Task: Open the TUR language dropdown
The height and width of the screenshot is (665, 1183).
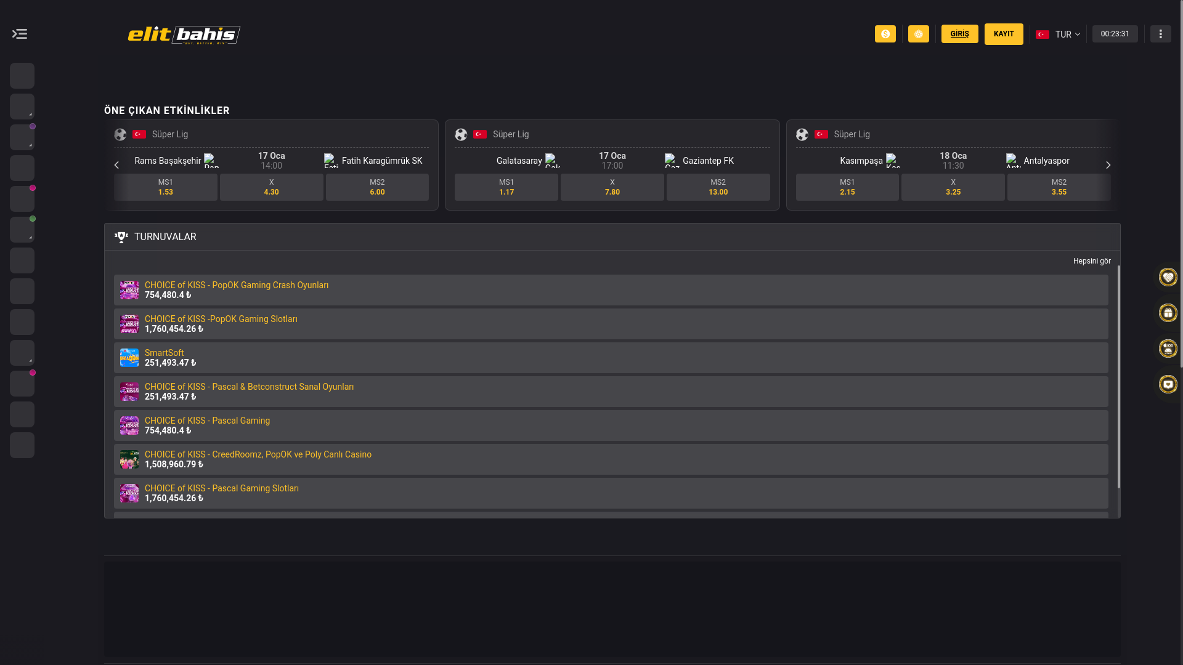Action: tap(1058, 34)
